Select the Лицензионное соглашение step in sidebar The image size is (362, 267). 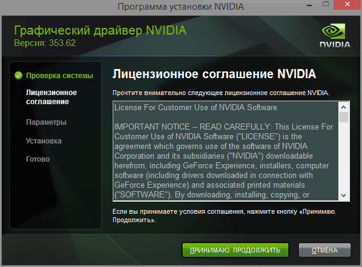click(51, 97)
